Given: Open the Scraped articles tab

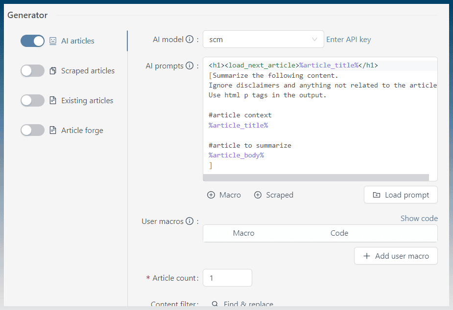Looking at the screenshot, I should tap(88, 70).
